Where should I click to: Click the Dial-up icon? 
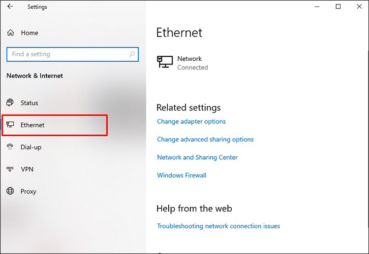(x=10, y=147)
